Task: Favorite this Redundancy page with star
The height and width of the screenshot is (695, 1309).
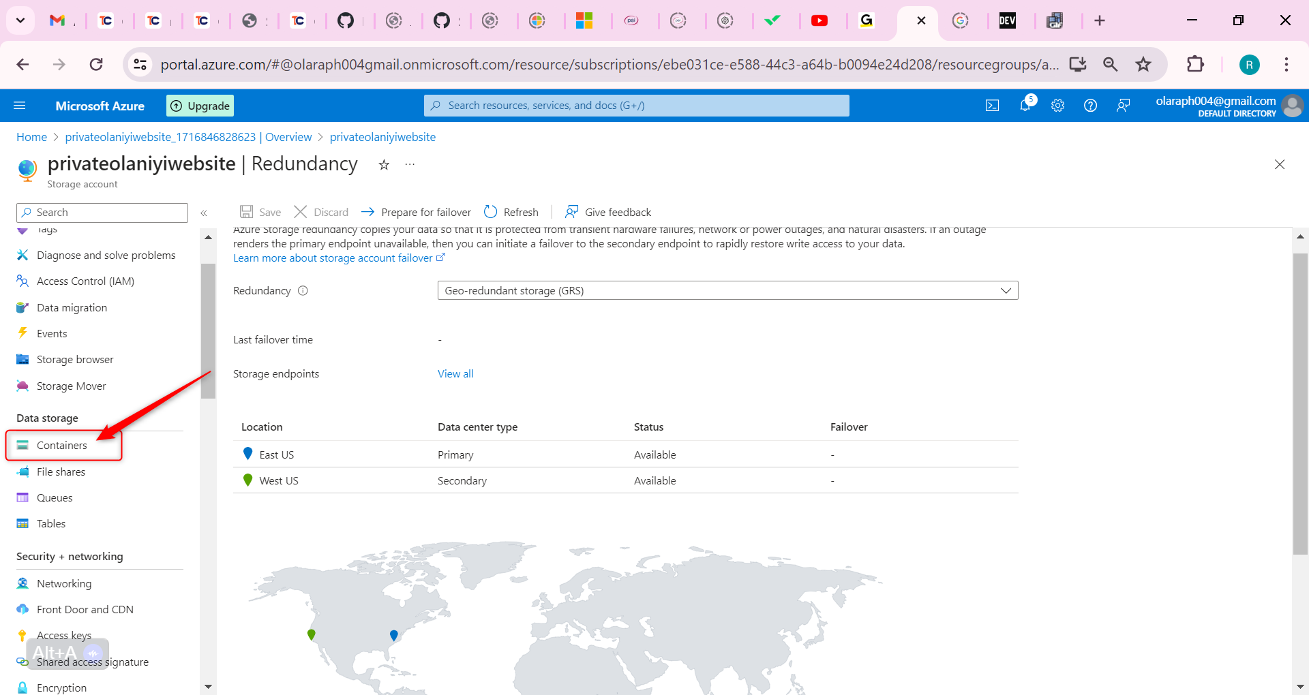Action: point(384,165)
